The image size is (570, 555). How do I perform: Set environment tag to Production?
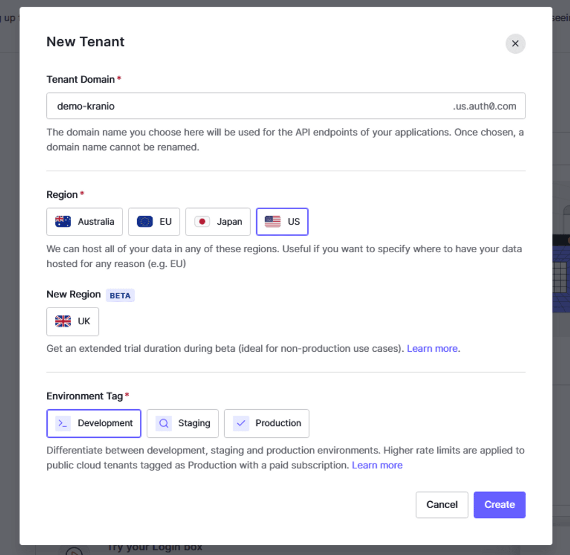[x=266, y=423]
